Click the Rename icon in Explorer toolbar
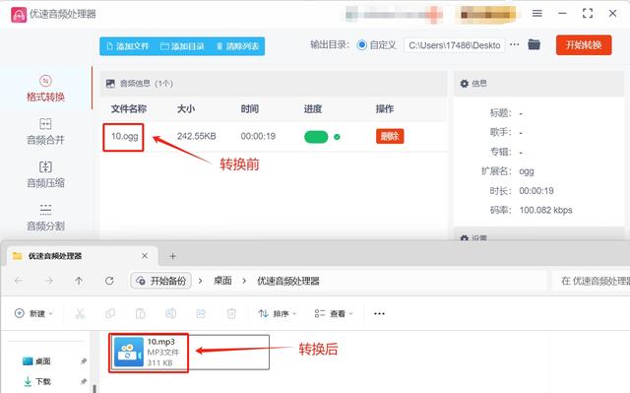The height and width of the screenshot is (393, 630). pyautogui.click(x=170, y=313)
